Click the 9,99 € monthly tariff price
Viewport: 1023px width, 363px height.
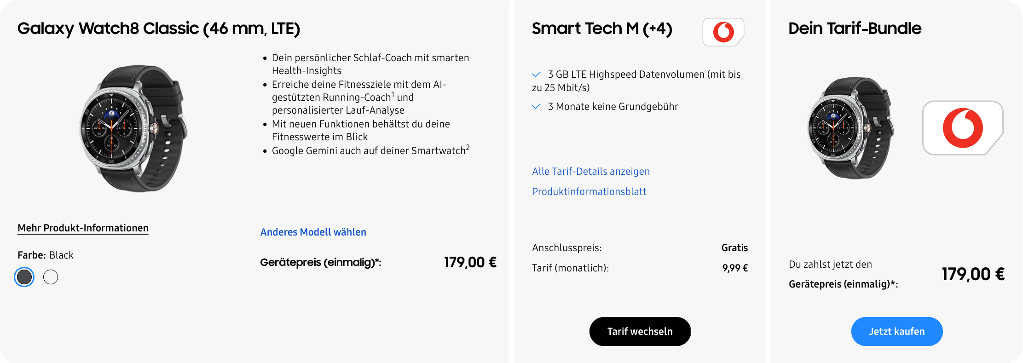(735, 268)
